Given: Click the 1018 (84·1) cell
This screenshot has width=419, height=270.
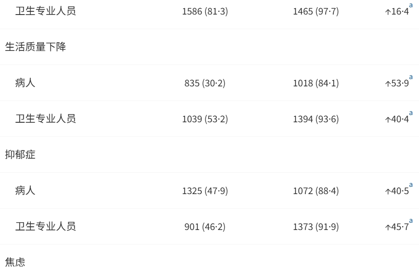Looking at the screenshot, I should (316, 83).
